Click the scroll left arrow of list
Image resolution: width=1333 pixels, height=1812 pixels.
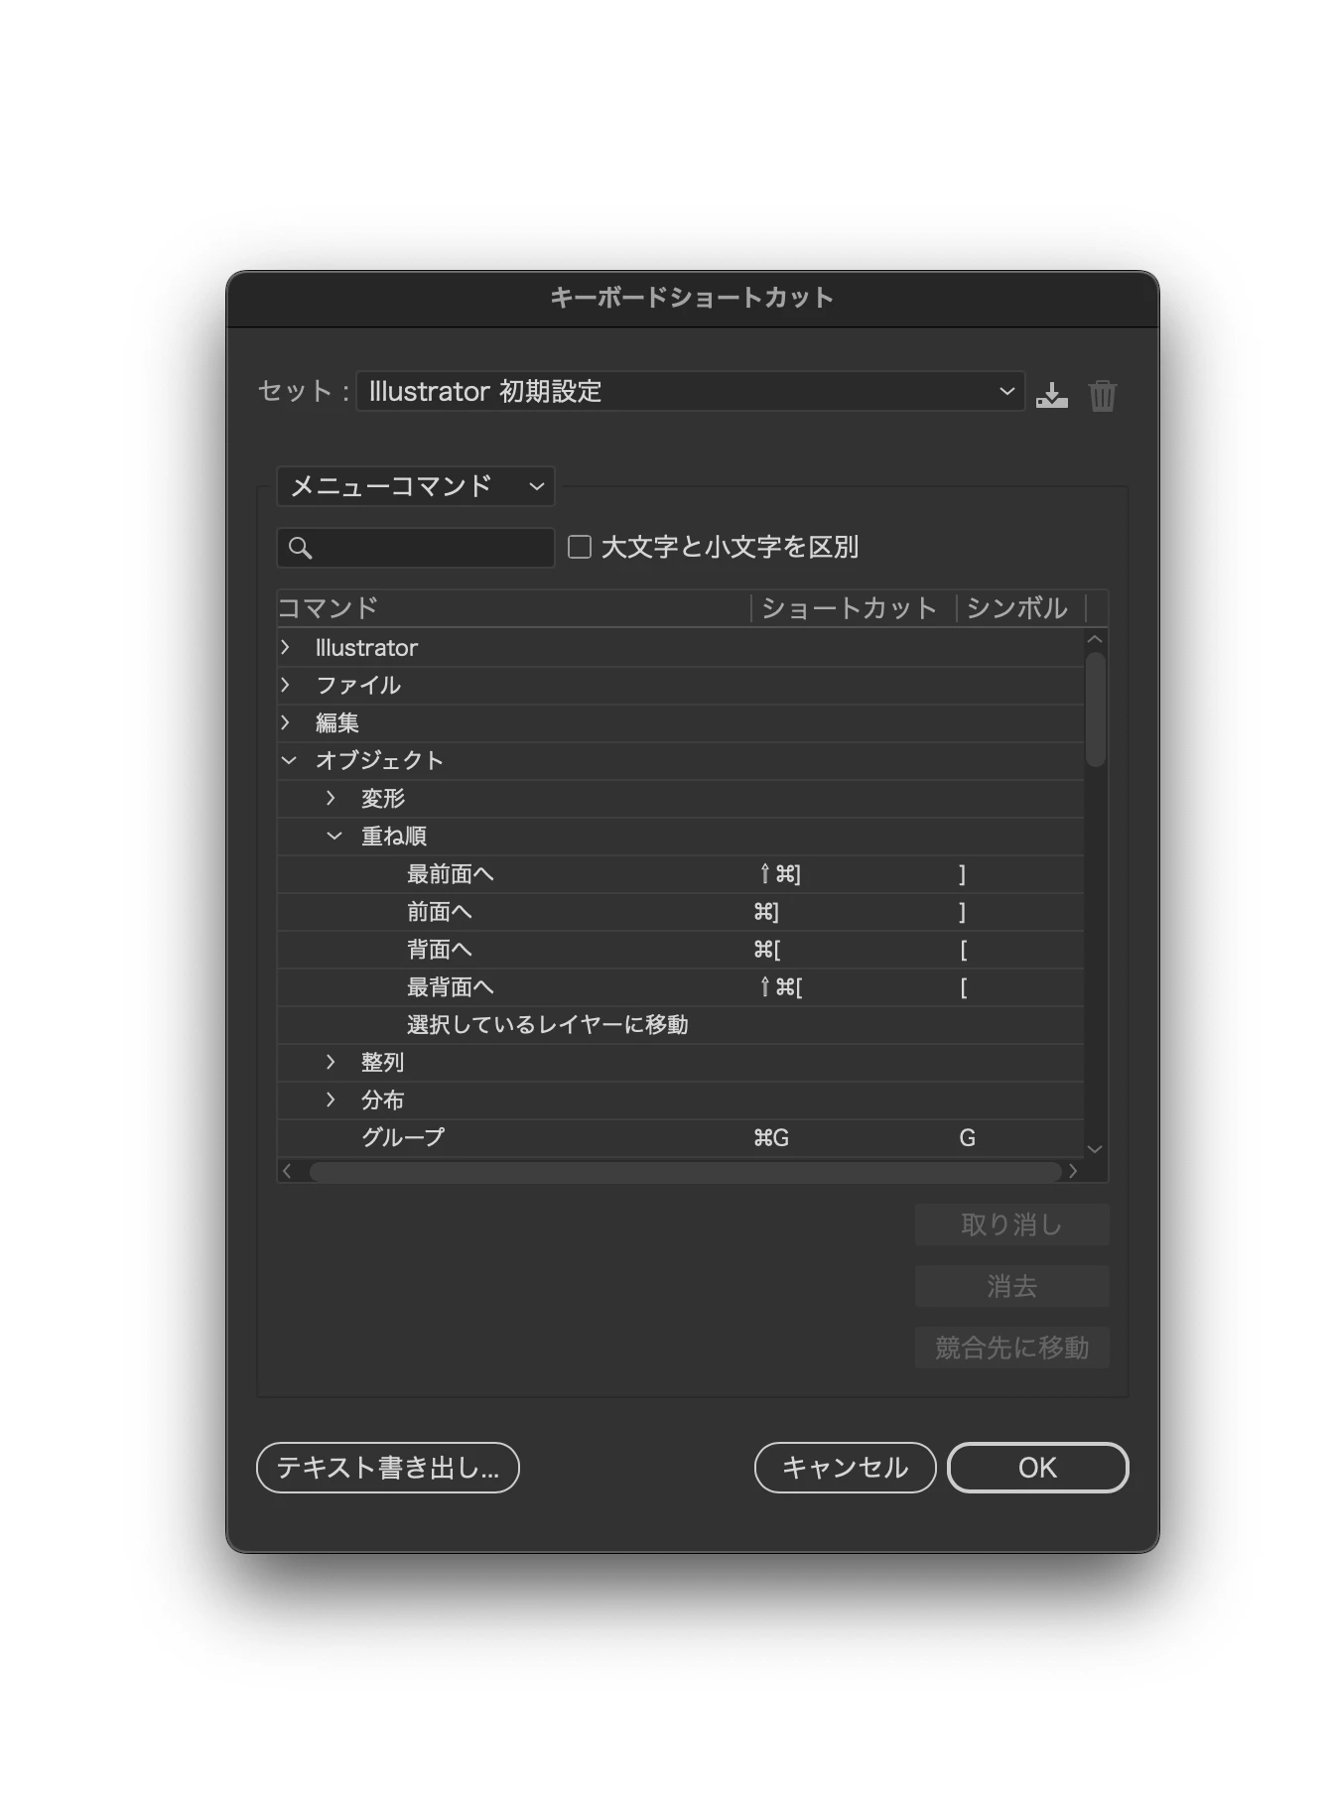287,1171
